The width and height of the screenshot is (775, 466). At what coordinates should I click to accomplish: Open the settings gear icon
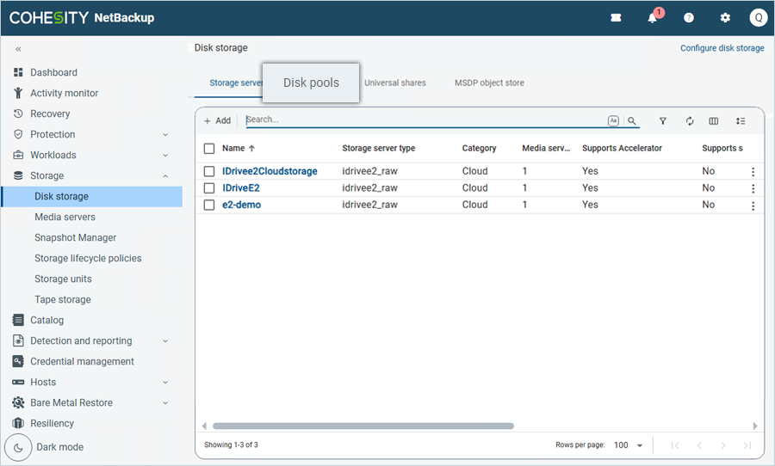[x=725, y=18]
